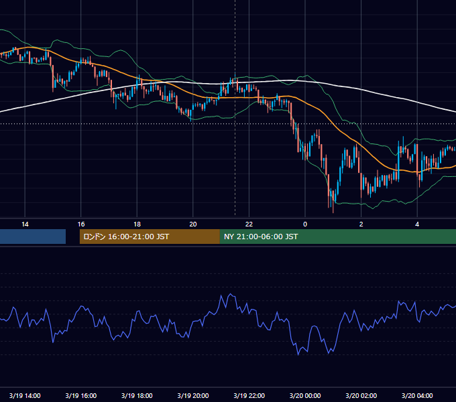Select the NY 21:00-06:00 JST session bar
Viewport: 456px width, 402px height.
click(x=338, y=237)
